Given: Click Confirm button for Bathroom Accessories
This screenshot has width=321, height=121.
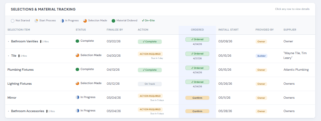Looking at the screenshot, I should tap(197, 111).
